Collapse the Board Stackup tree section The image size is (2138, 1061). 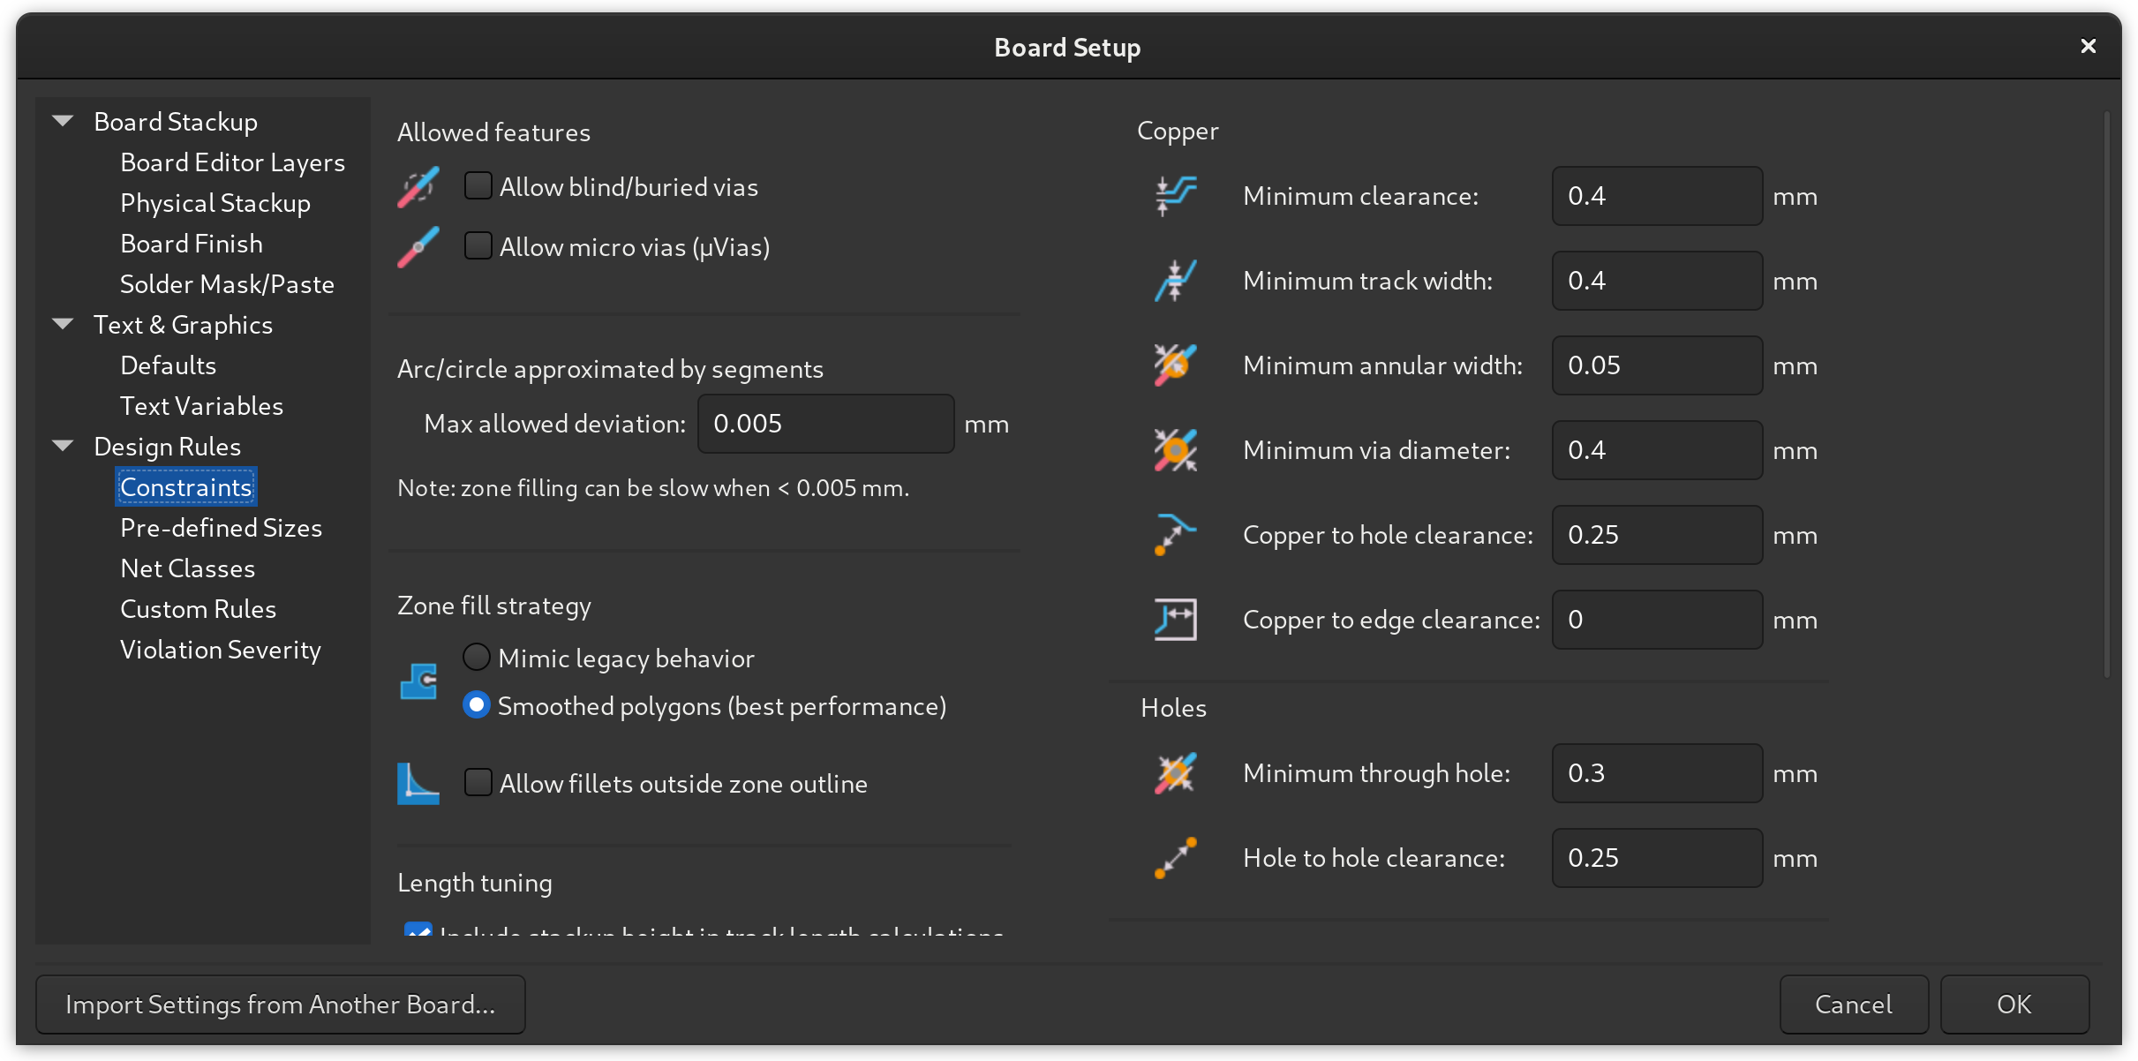(63, 122)
